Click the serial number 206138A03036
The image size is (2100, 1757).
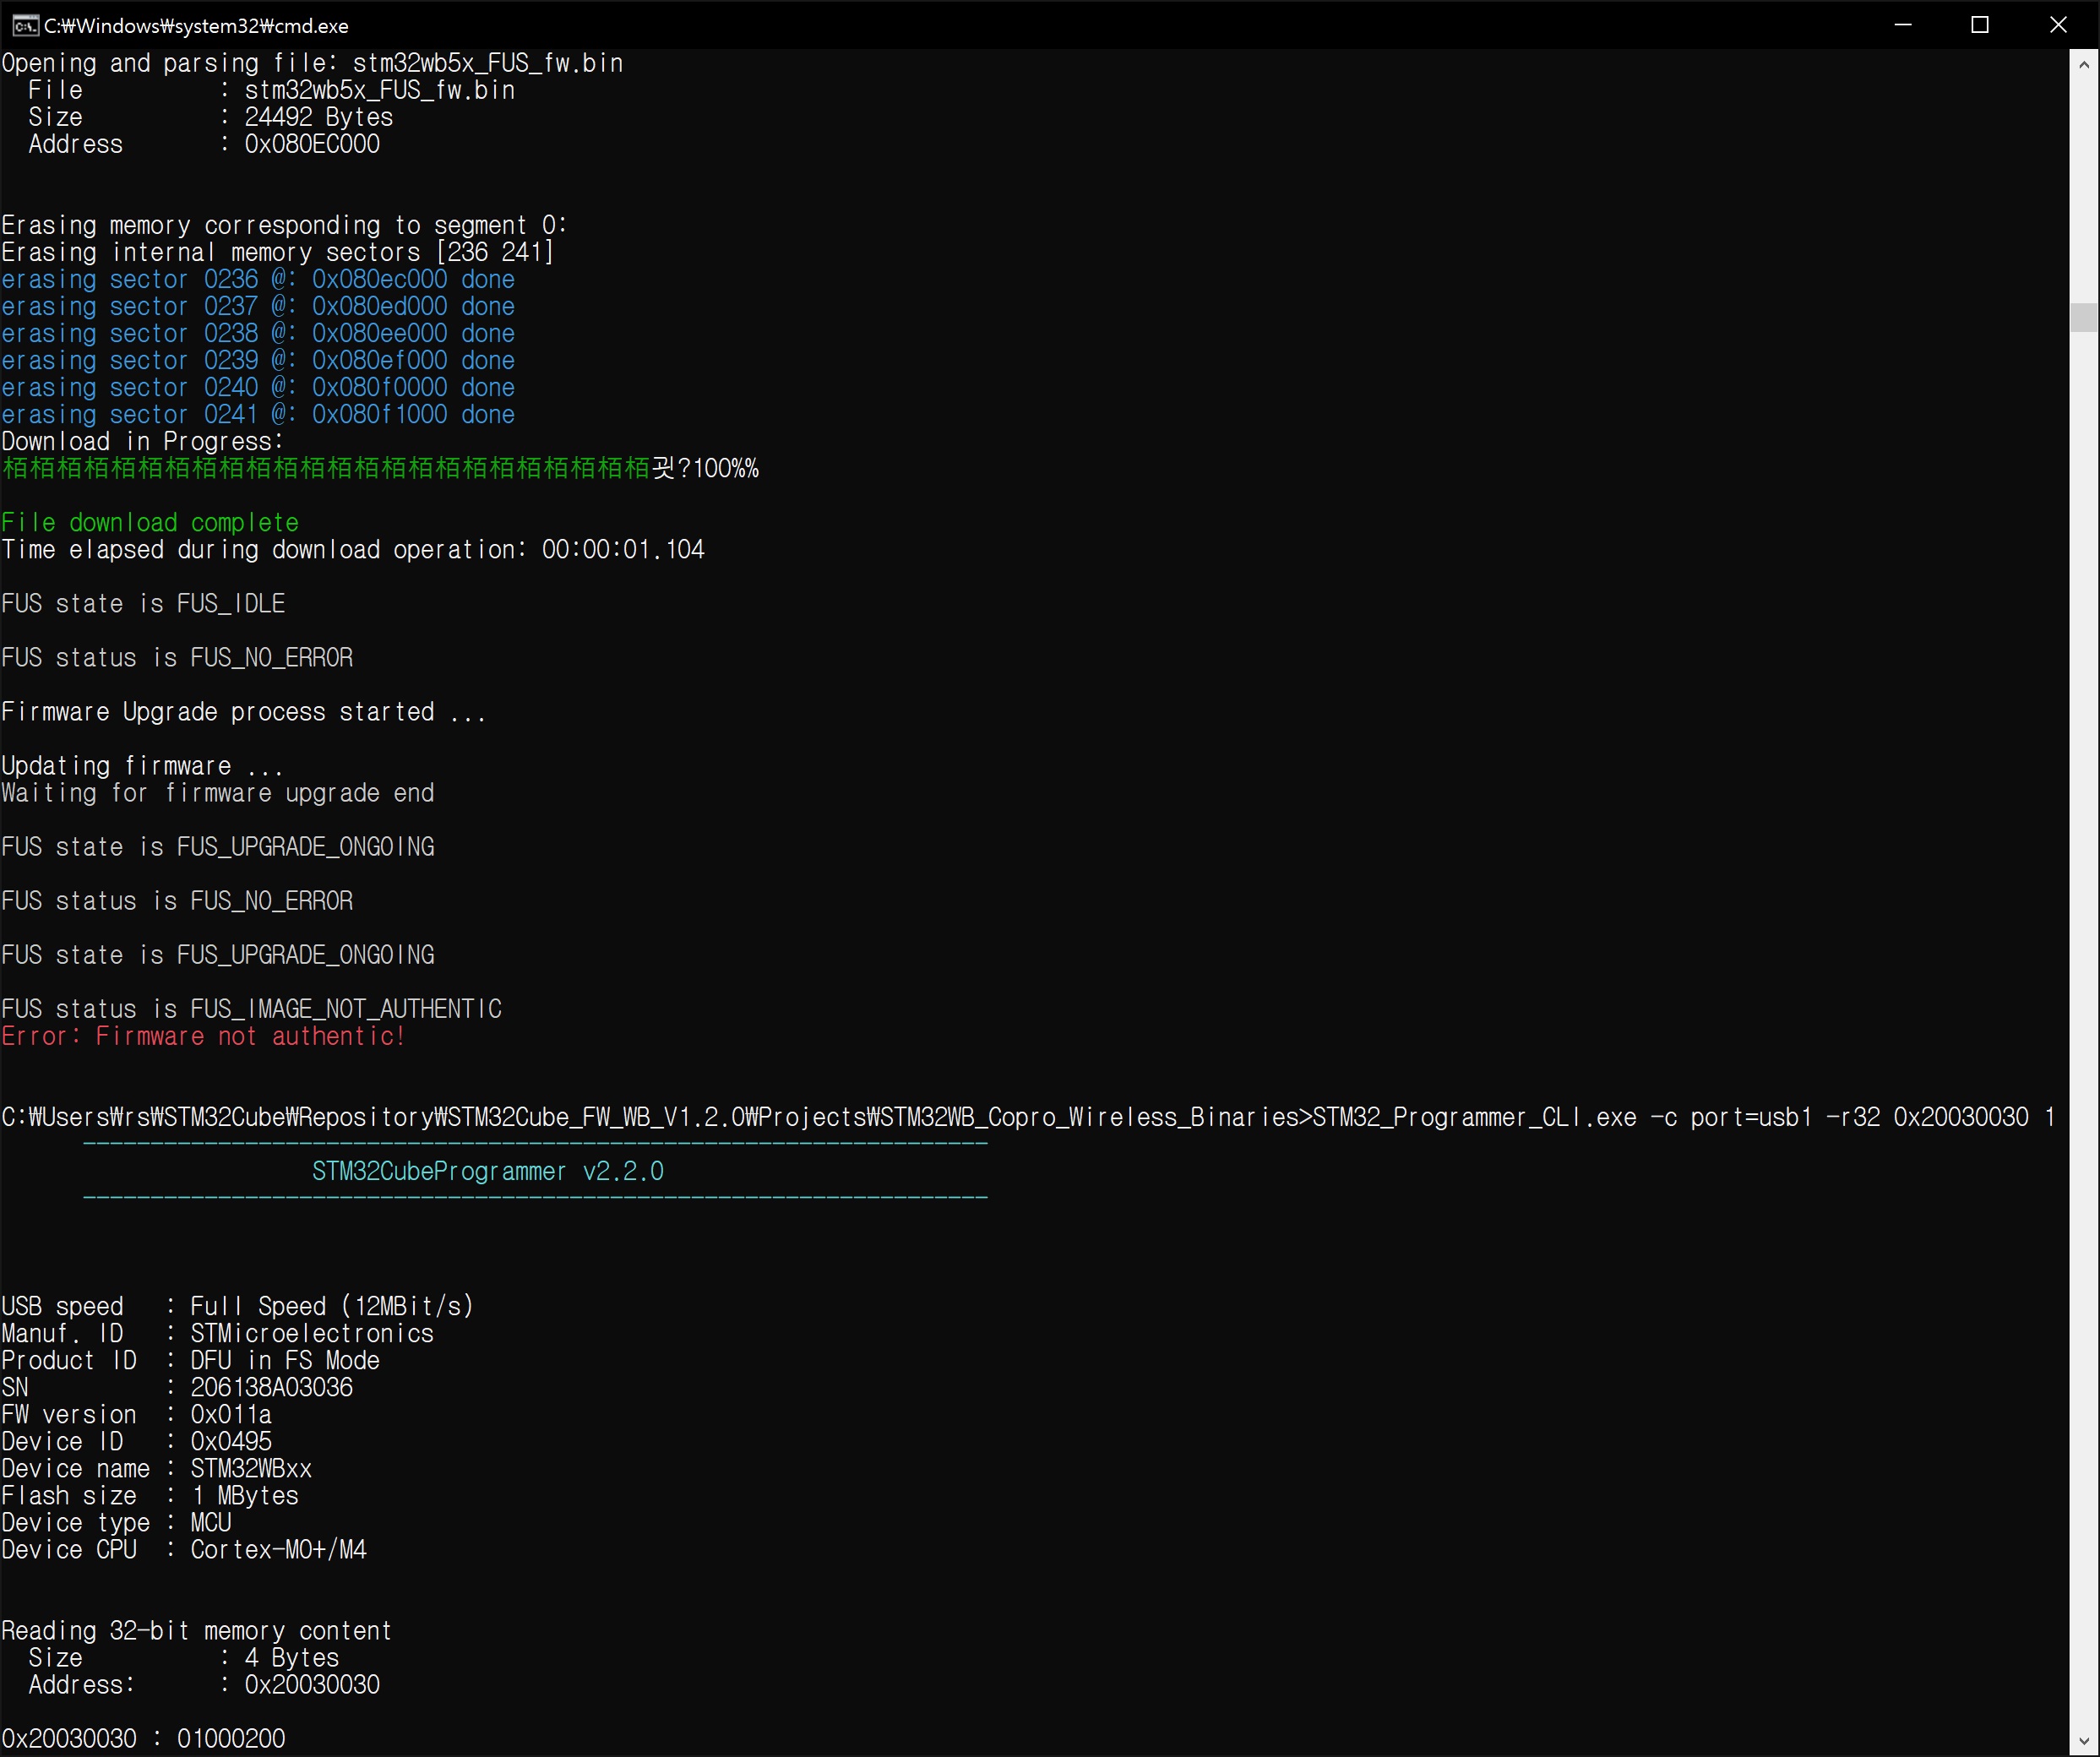pos(271,1387)
